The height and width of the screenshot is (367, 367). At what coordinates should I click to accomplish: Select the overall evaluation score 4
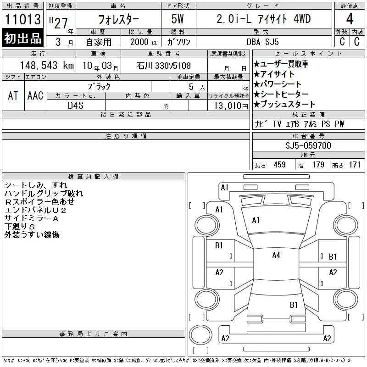[350, 19]
